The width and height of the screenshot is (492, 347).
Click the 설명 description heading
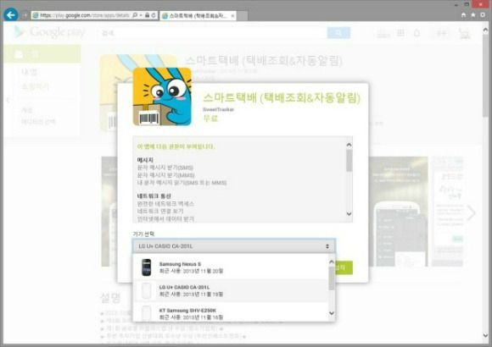pos(110,298)
